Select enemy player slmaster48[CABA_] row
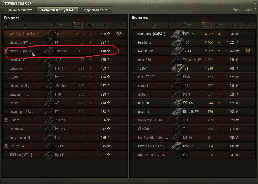Image resolution: width=258 pixels, height=184 pixels. point(193,34)
